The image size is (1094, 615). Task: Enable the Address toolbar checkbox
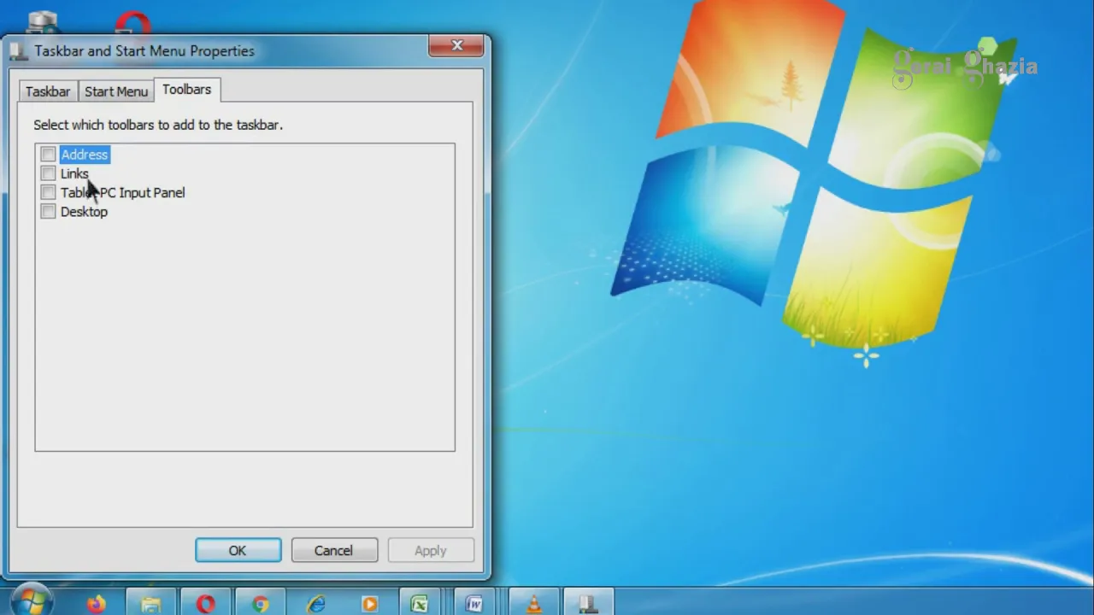click(x=48, y=155)
